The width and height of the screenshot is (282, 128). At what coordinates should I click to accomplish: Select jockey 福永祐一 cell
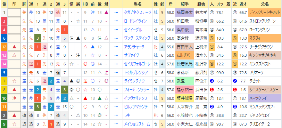click(x=185, y=89)
